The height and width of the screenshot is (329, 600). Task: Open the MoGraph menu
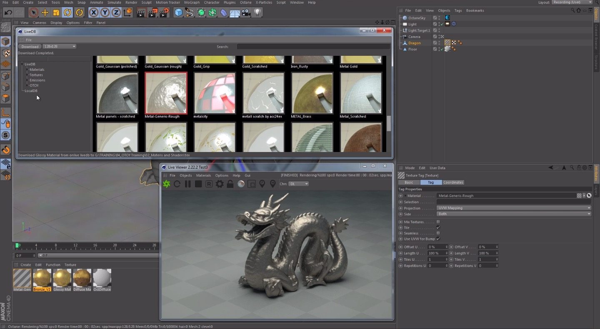(x=192, y=2)
